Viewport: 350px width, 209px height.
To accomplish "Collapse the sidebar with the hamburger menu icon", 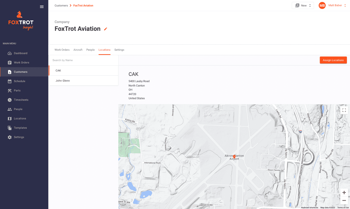I will click(x=42, y=7).
